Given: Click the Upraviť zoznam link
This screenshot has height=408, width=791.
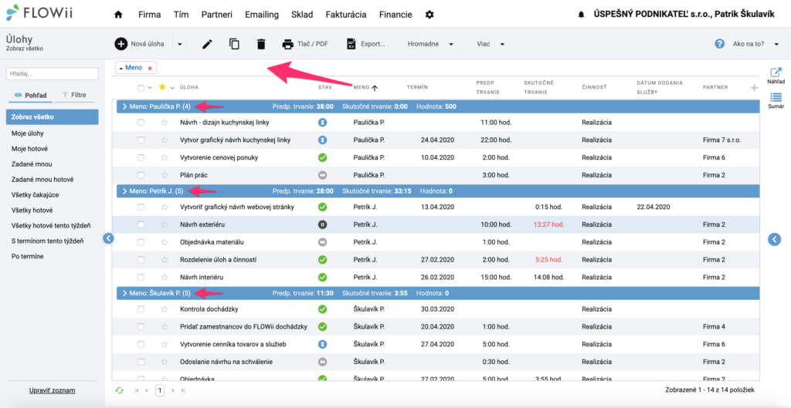Looking at the screenshot, I should [52, 390].
